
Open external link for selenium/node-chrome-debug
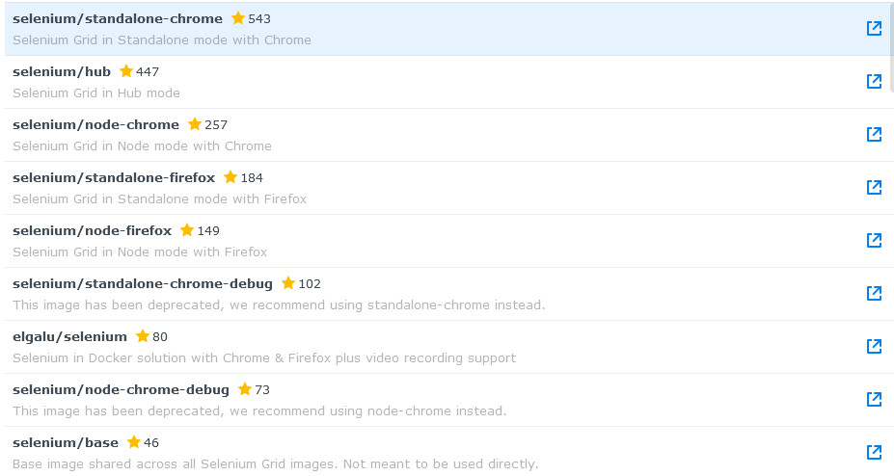(x=874, y=399)
